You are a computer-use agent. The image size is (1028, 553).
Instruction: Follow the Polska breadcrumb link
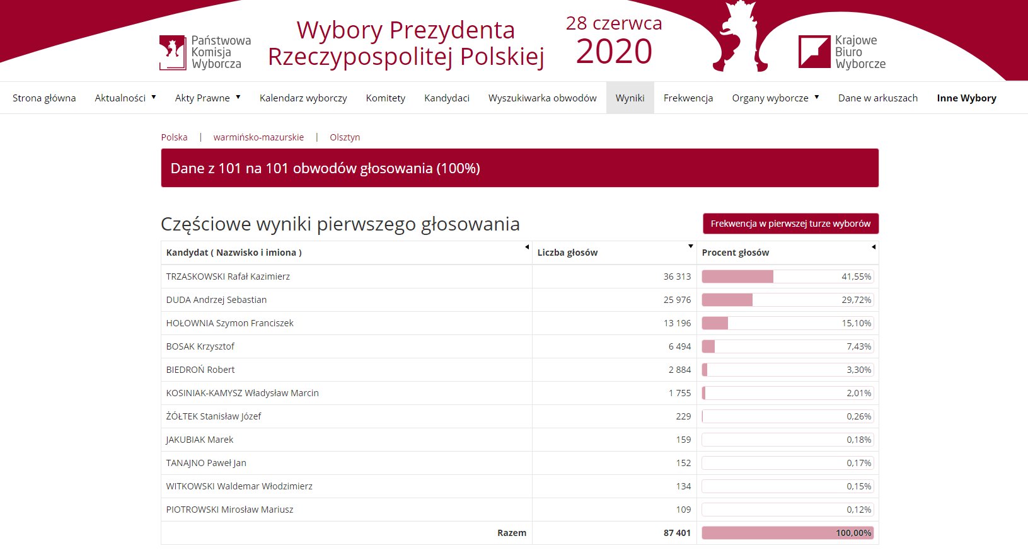click(174, 137)
